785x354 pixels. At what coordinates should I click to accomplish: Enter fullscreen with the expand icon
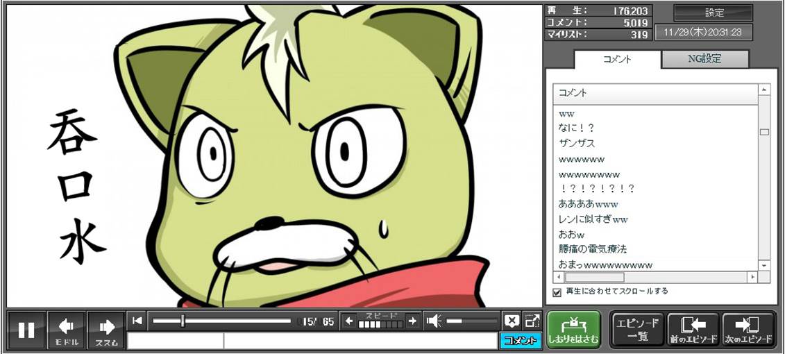[x=532, y=321]
